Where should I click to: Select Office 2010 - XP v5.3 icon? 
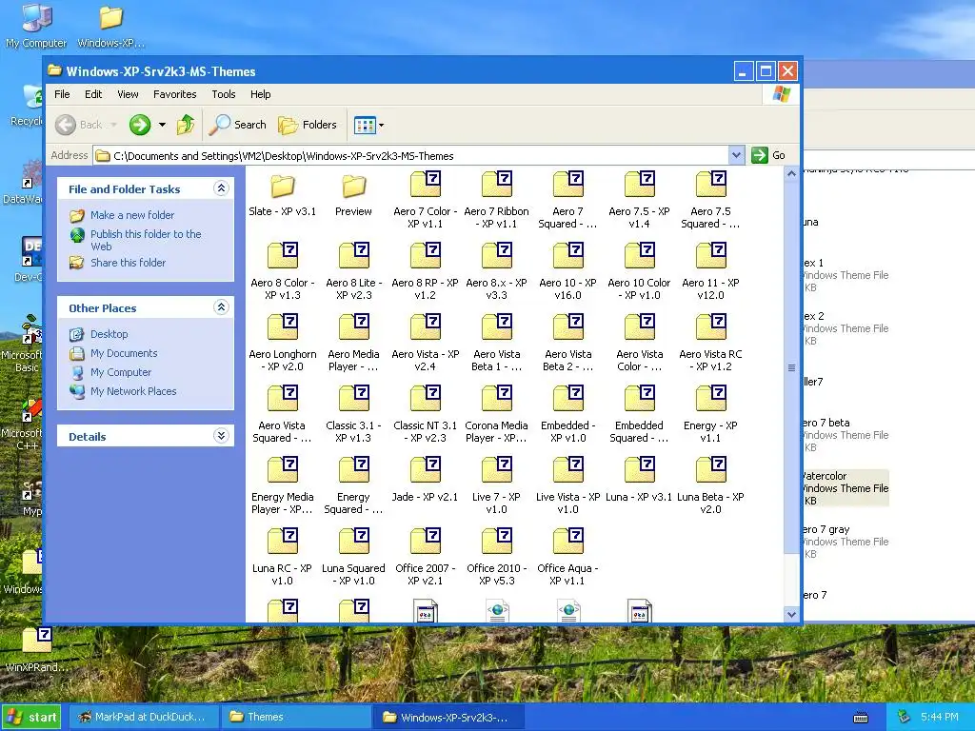click(x=497, y=541)
